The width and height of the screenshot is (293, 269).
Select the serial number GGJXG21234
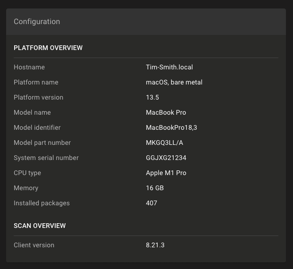click(x=166, y=158)
